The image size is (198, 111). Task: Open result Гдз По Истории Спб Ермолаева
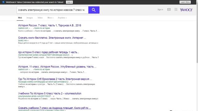click(x=55, y=79)
